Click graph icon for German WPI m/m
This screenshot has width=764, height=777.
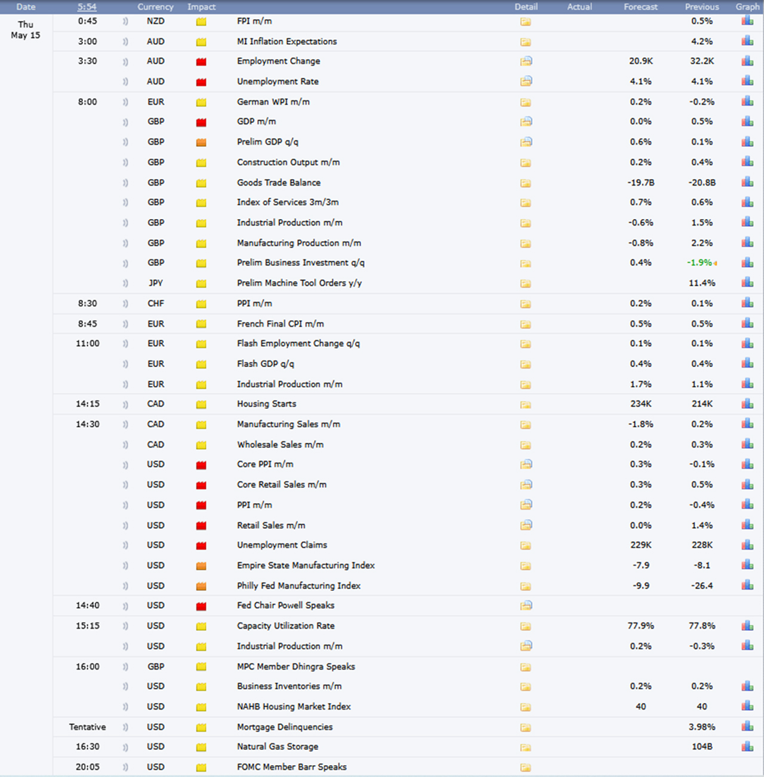pyautogui.click(x=747, y=101)
